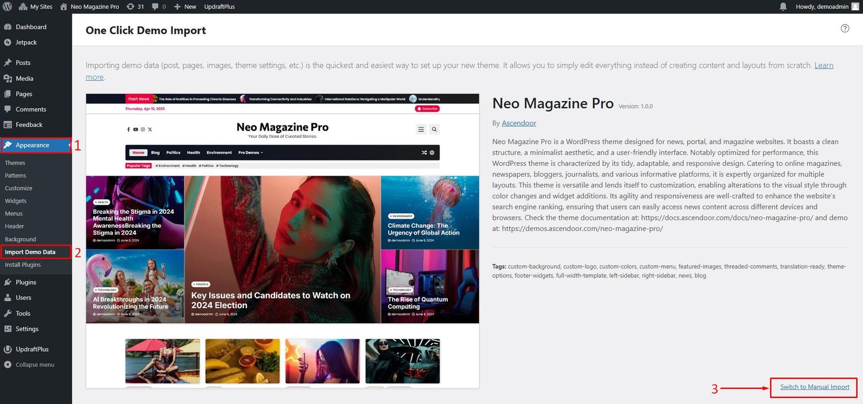Click the Home tab in demo preview nav
This screenshot has width=863, height=404.
click(139, 152)
